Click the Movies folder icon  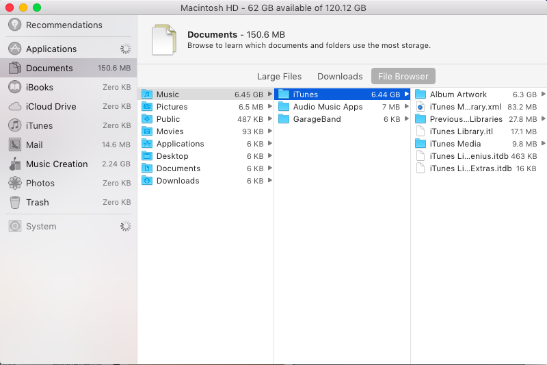coord(147,131)
